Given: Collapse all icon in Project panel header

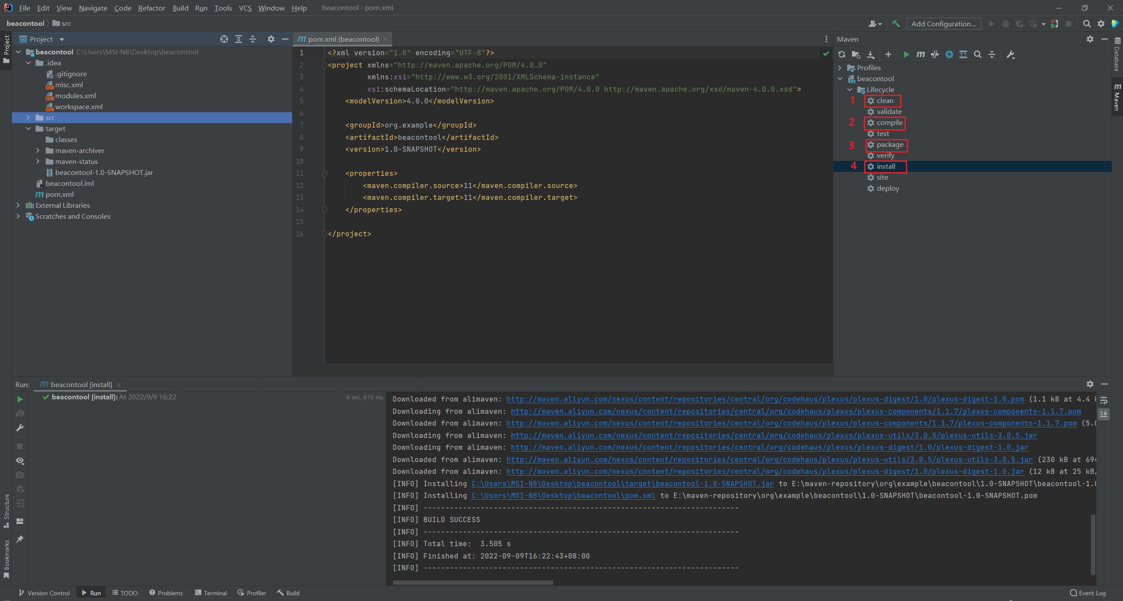Looking at the screenshot, I should pos(253,39).
